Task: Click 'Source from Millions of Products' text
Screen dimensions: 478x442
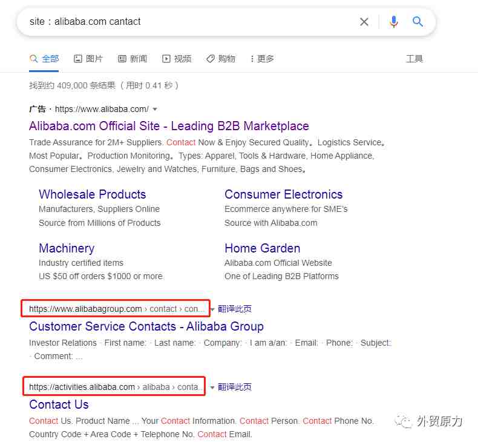Action: coord(100,223)
